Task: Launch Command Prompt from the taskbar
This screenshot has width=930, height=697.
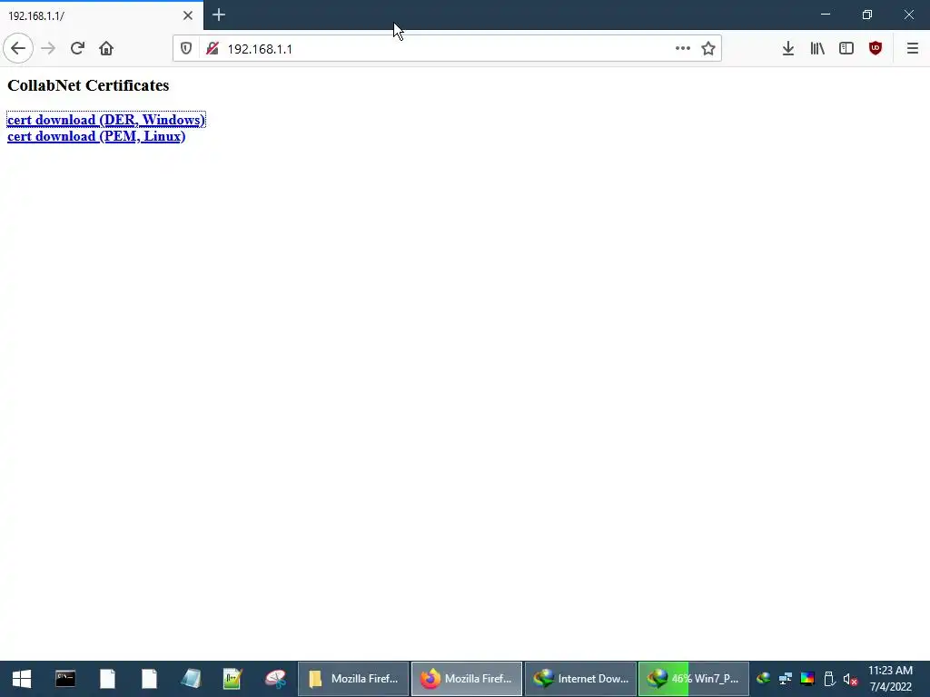Action: click(65, 679)
